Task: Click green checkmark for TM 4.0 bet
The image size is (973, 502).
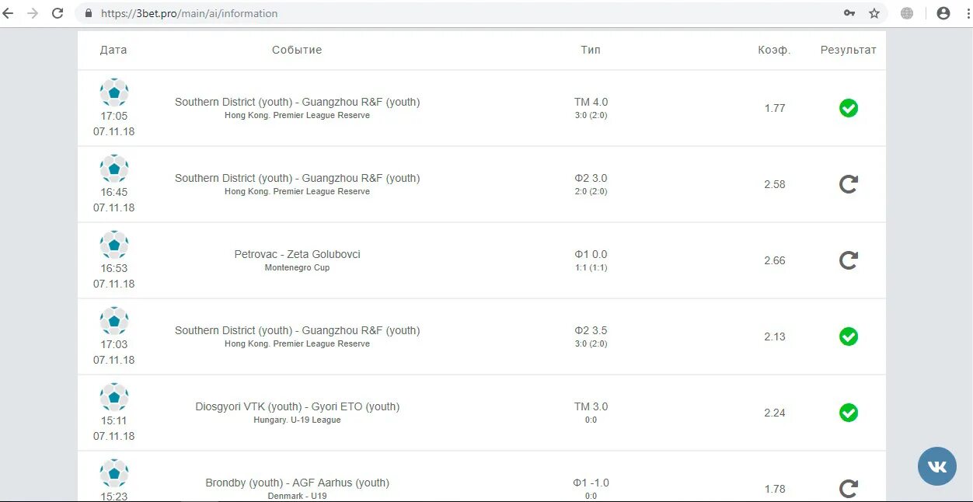Action: [x=849, y=108]
